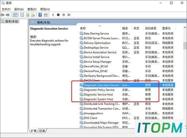Select the Device Setup Manager row
The width and height of the screenshot is (187, 138).
point(127,62)
